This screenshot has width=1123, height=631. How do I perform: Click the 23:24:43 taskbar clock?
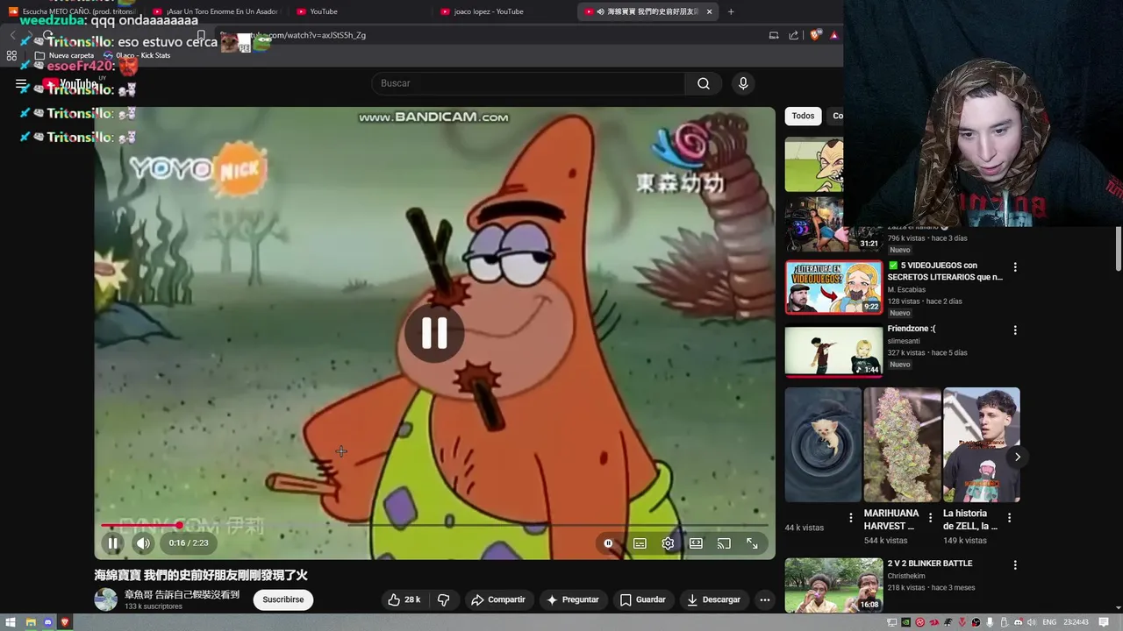point(1076,622)
